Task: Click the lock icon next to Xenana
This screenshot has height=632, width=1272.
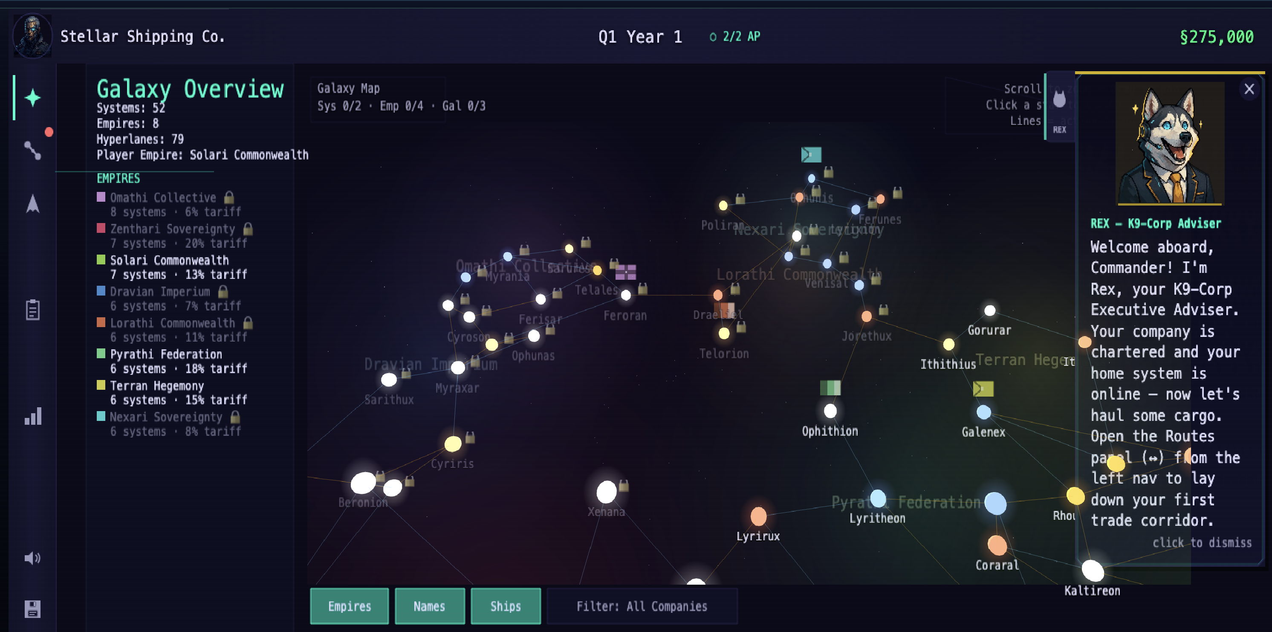Action: (624, 485)
